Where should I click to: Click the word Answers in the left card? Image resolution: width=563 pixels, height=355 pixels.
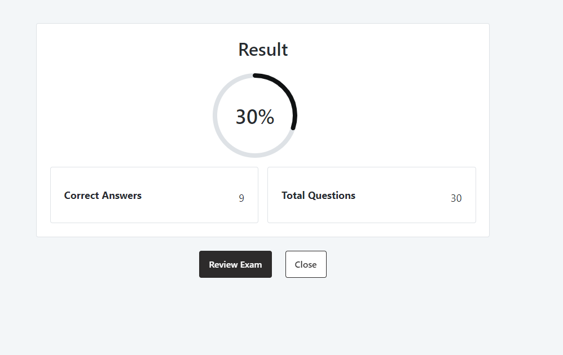[122, 196]
